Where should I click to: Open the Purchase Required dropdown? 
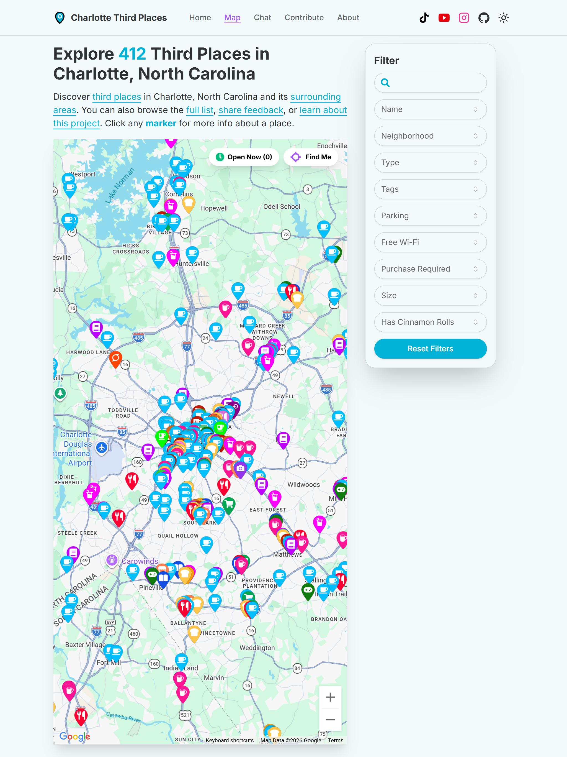pos(430,269)
